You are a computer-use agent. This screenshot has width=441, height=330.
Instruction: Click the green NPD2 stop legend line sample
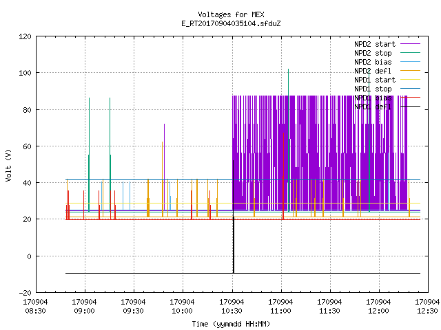click(x=411, y=53)
